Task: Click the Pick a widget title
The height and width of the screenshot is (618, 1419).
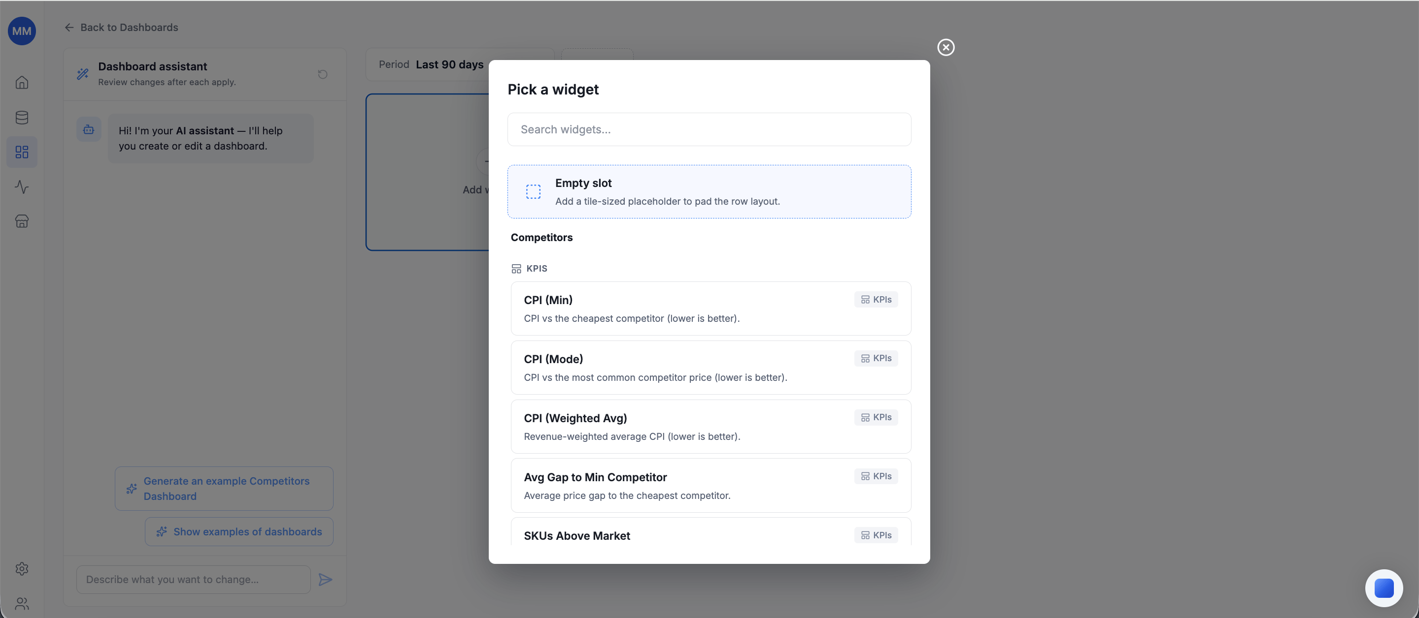Action: click(x=552, y=89)
